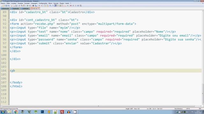
Task: Collapse the fold marker on line 91
Action: coord(9,20)
